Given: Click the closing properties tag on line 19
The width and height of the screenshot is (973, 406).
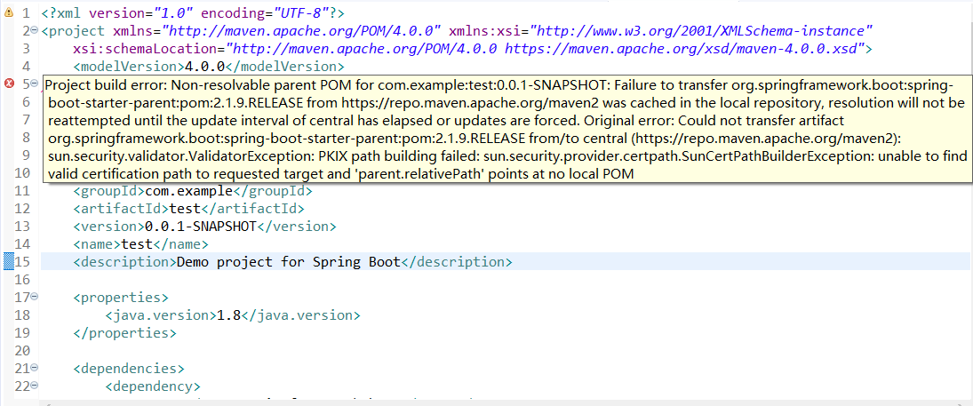Looking at the screenshot, I should tap(124, 333).
